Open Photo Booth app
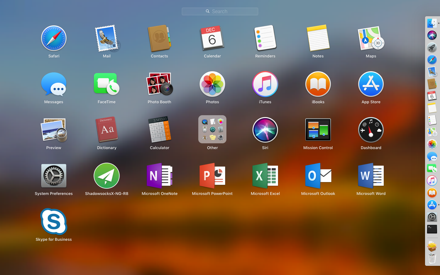Screen dimensions: 440x275 pyautogui.click(x=159, y=84)
